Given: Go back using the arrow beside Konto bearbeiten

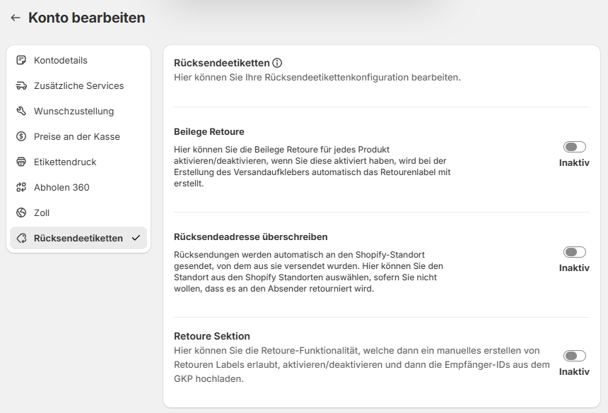Looking at the screenshot, I should pos(16,18).
